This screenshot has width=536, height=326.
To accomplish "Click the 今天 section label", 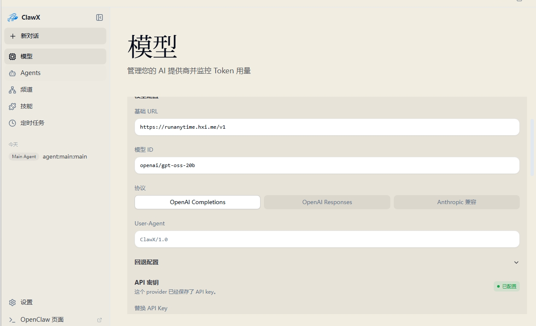I will (x=13, y=144).
